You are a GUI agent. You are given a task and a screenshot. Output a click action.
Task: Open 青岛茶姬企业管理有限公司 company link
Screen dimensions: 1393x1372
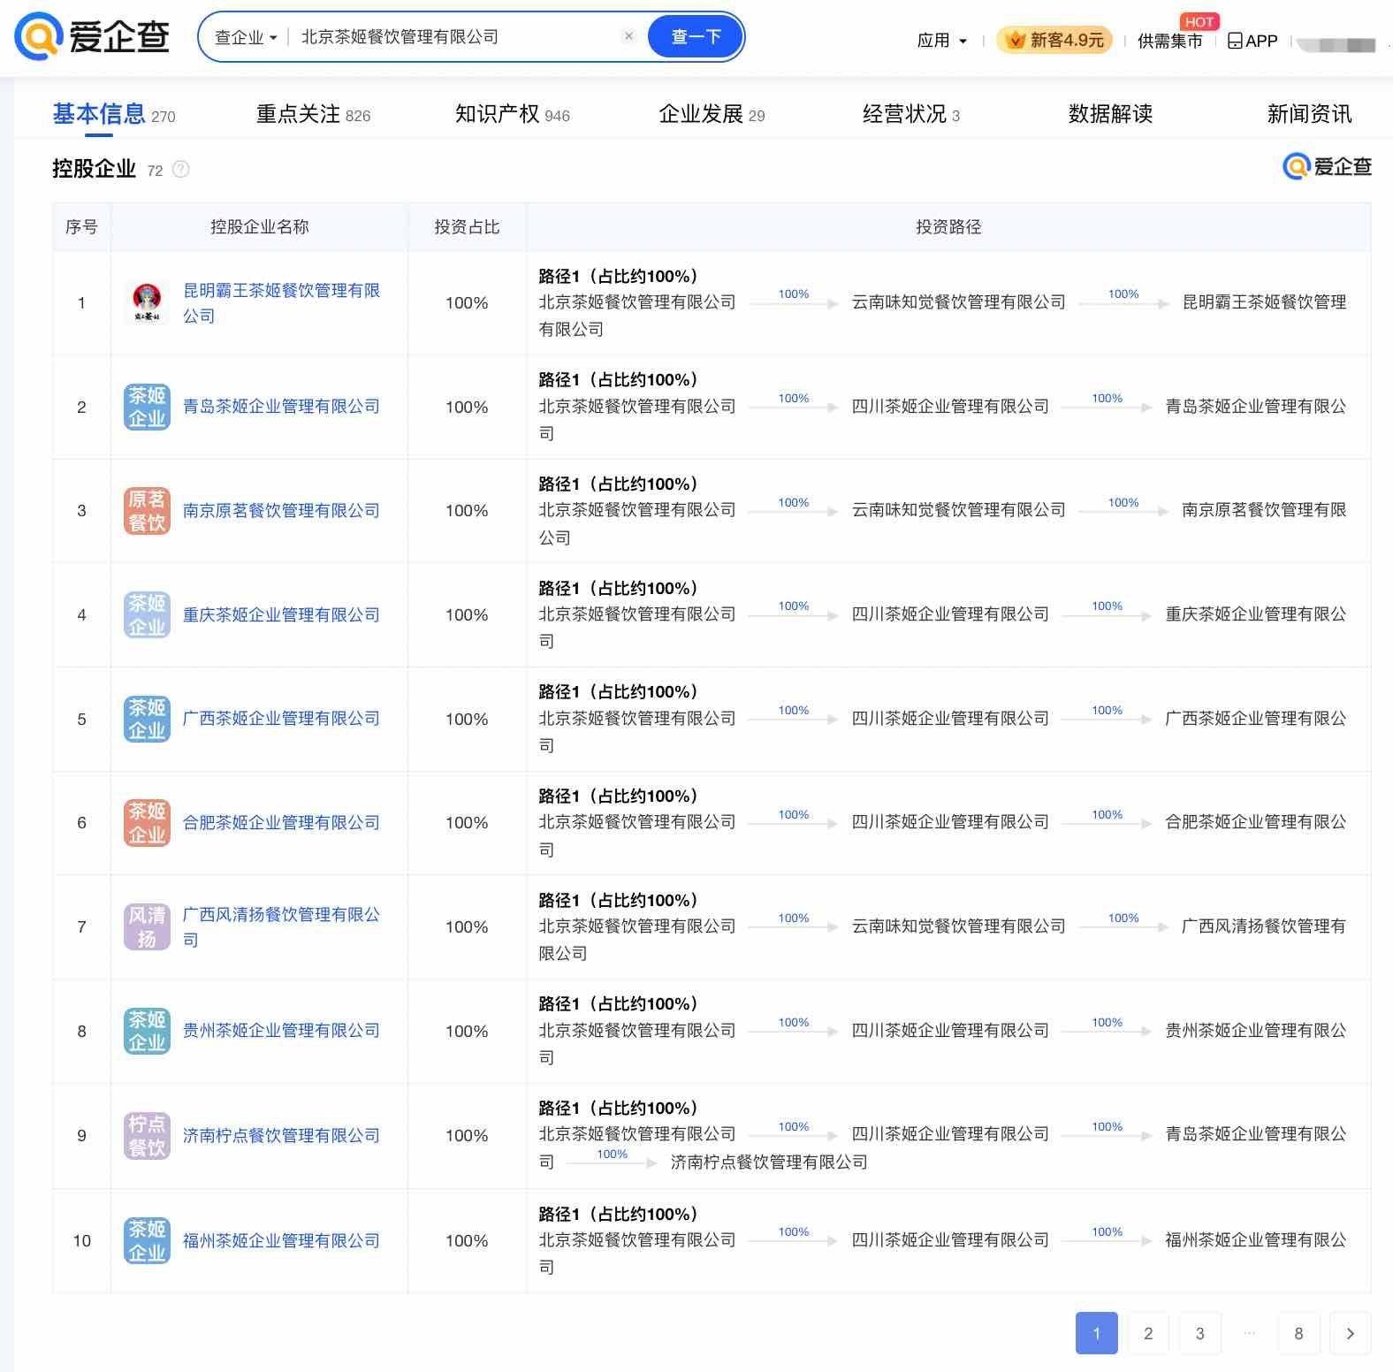click(281, 407)
